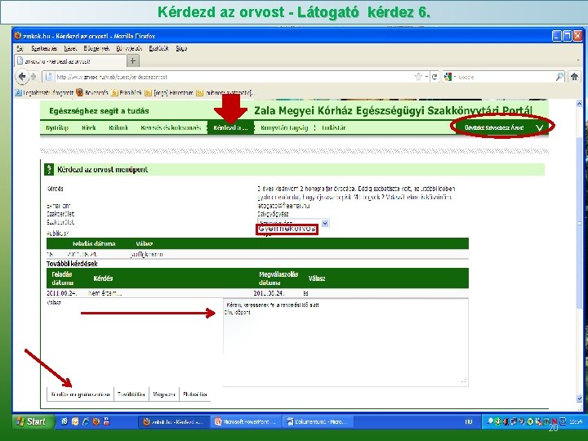Viewport: 588px width, 441px height.
Task: Open the [origo] Hírcentrum feed bookmark
Action: click(x=169, y=92)
